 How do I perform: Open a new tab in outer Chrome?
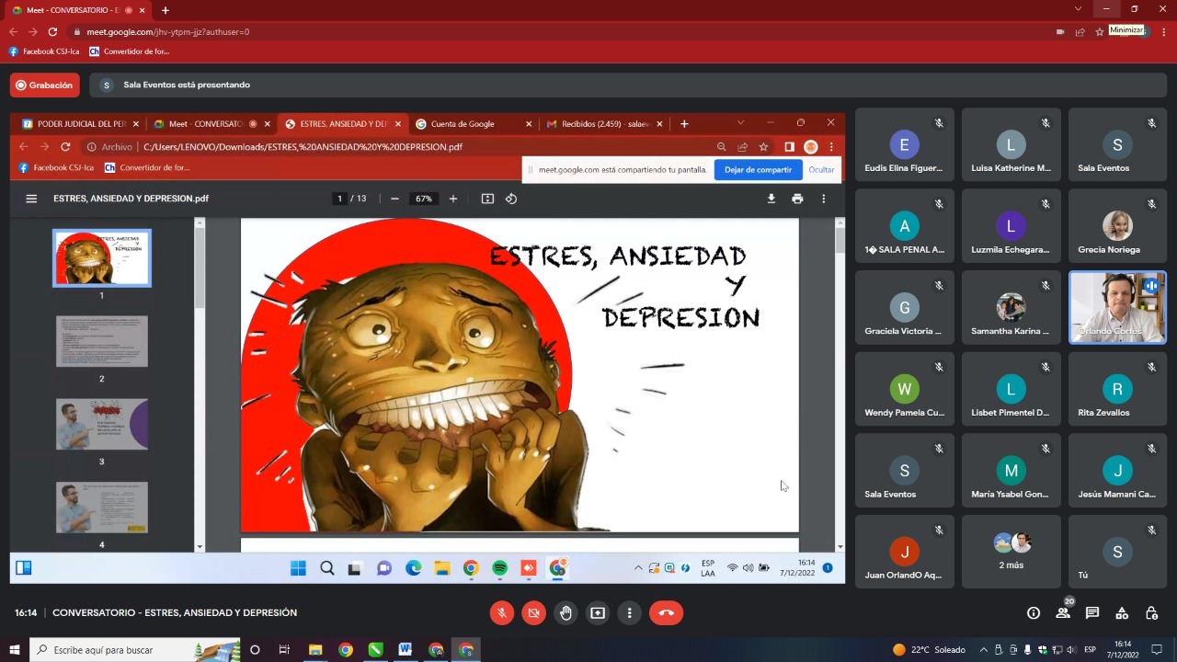[x=166, y=10]
